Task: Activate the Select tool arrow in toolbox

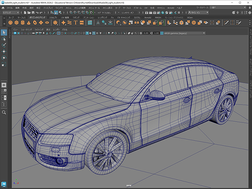Action: pyautogui.click(x=4, y=33)
